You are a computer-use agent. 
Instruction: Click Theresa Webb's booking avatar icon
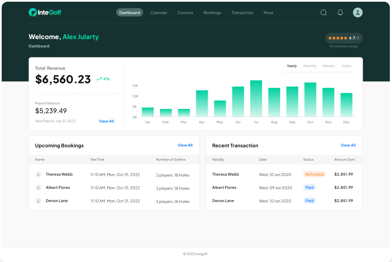point(38,174)
